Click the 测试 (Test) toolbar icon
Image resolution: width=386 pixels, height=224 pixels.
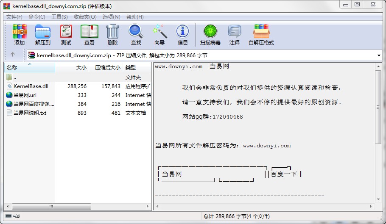coord(66,32)
